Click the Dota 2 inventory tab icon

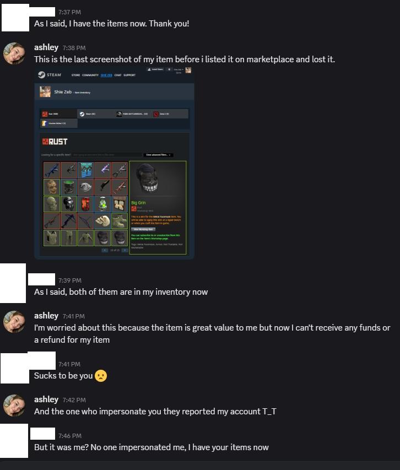pos(156,114)
